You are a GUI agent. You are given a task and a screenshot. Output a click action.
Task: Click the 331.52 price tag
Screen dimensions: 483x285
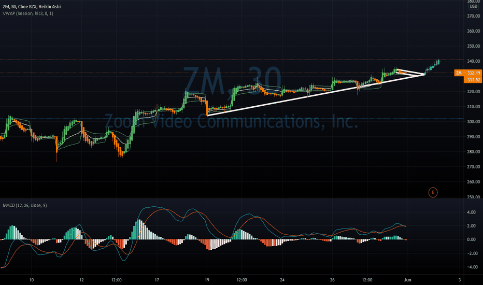(473, 80)
